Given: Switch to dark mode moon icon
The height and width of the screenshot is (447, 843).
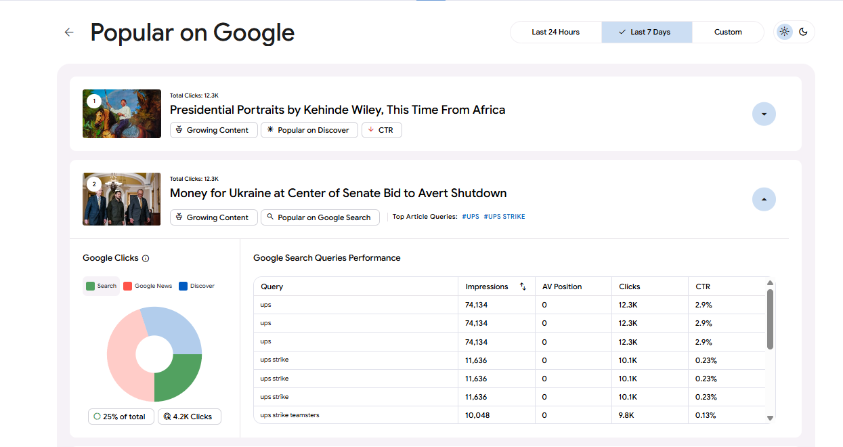Looking at the screenshot, I should pyautogui.click(x=803, y=32).
